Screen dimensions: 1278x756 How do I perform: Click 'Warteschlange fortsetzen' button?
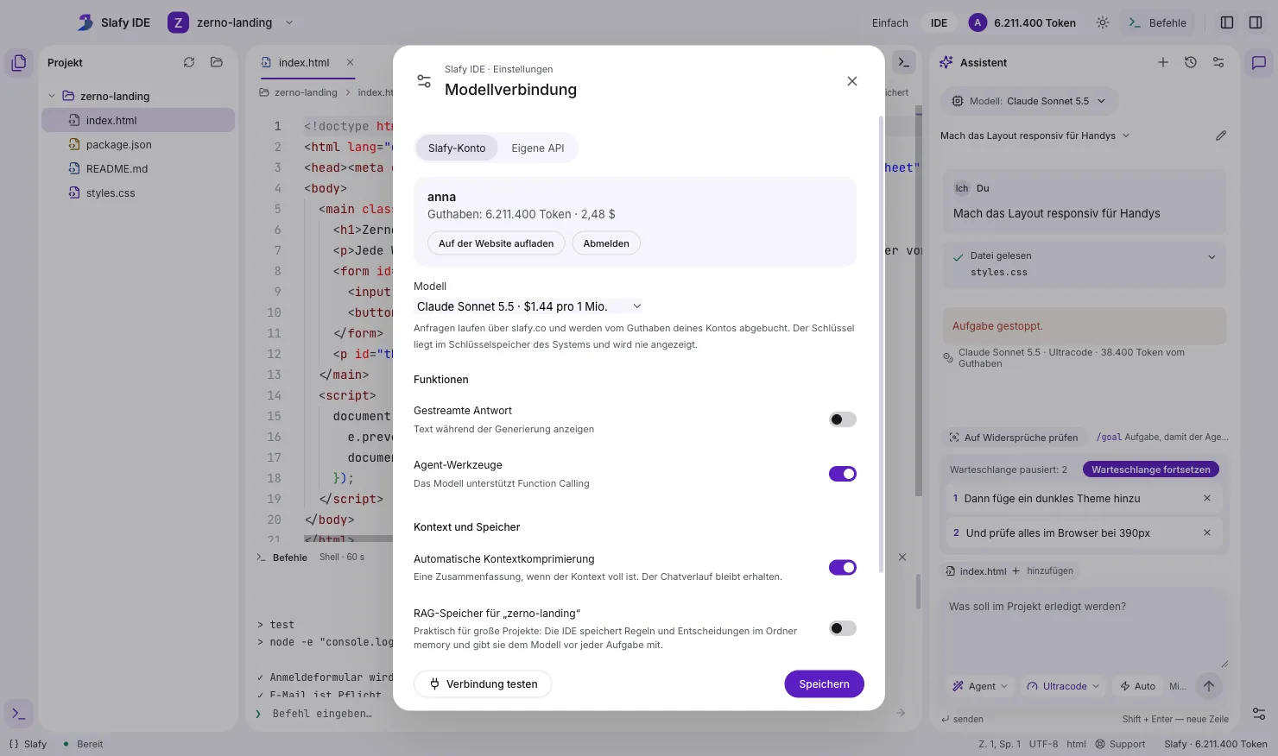pos(1151,469)
